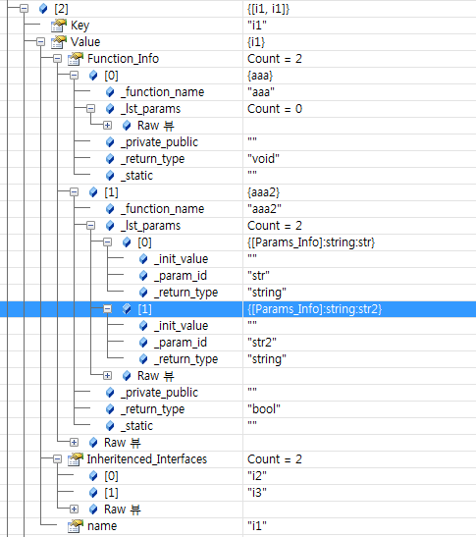Collapse the highlighted [1] Params_Info node
Image resolution: width=476 pixels, height=537 pixels.
pos(108,309)
